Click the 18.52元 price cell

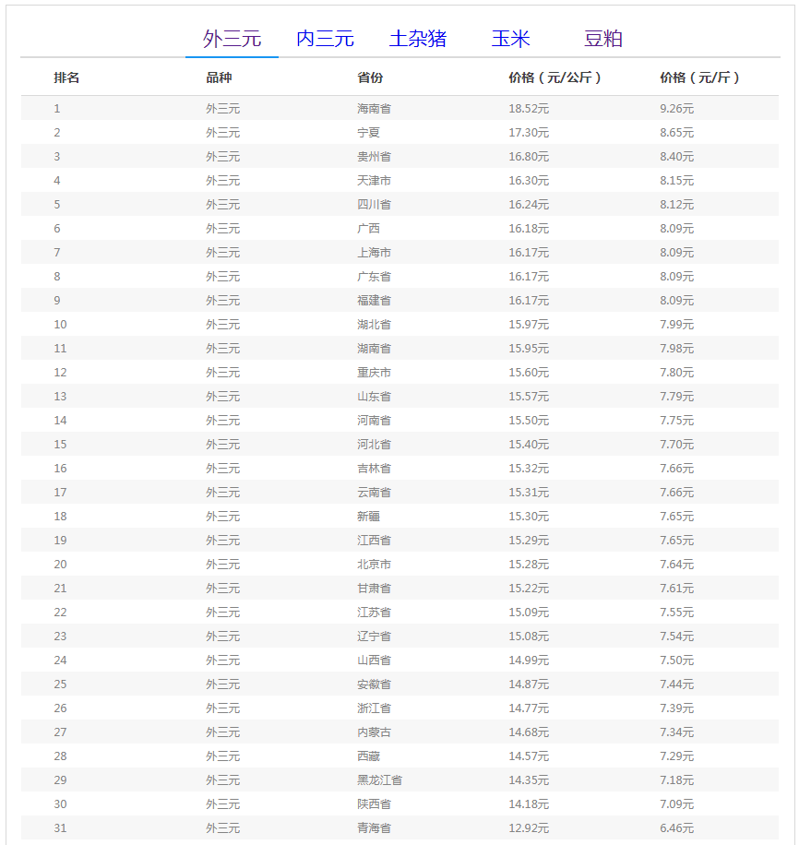point(529,109)
